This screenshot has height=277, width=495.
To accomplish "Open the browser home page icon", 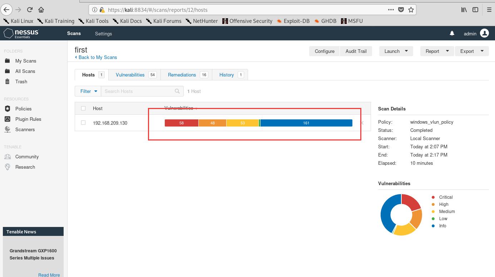I will (x=41, y=10).
